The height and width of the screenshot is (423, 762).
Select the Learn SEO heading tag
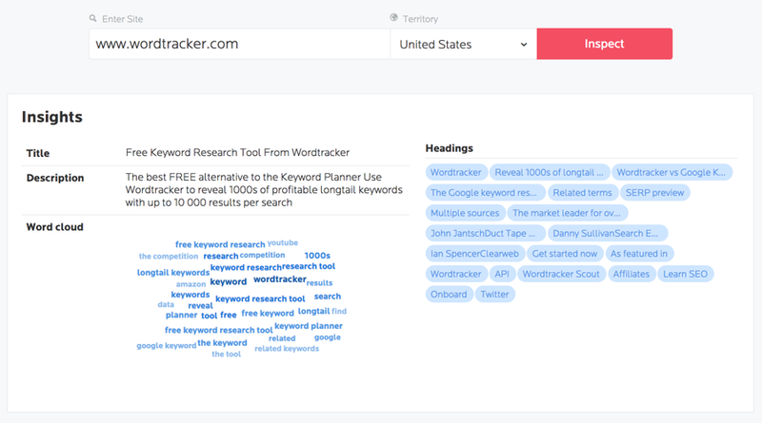point(685,274)
